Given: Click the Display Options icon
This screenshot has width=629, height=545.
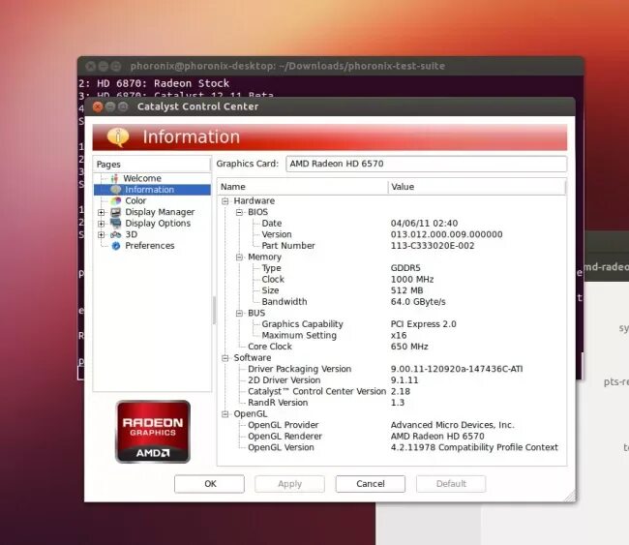Looking at the screenshot, I should pyautogui.click(x=116, y=224).
